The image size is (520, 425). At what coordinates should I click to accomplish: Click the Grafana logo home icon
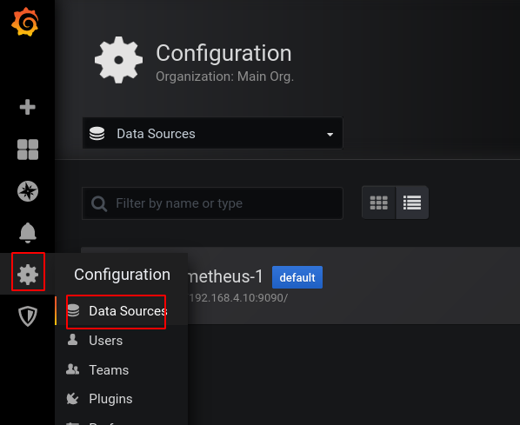[25, 22]
